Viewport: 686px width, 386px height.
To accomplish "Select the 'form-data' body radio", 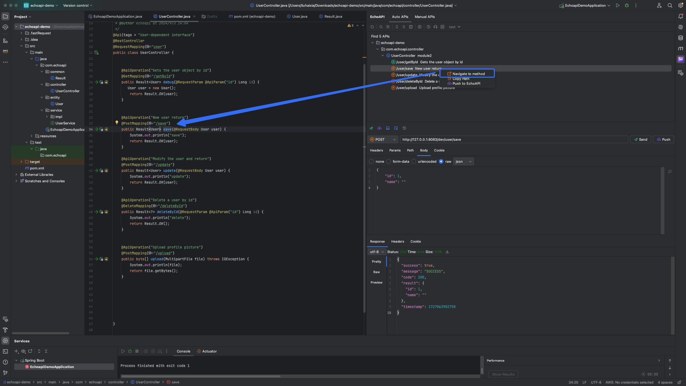I will click(x=389, y=161).
